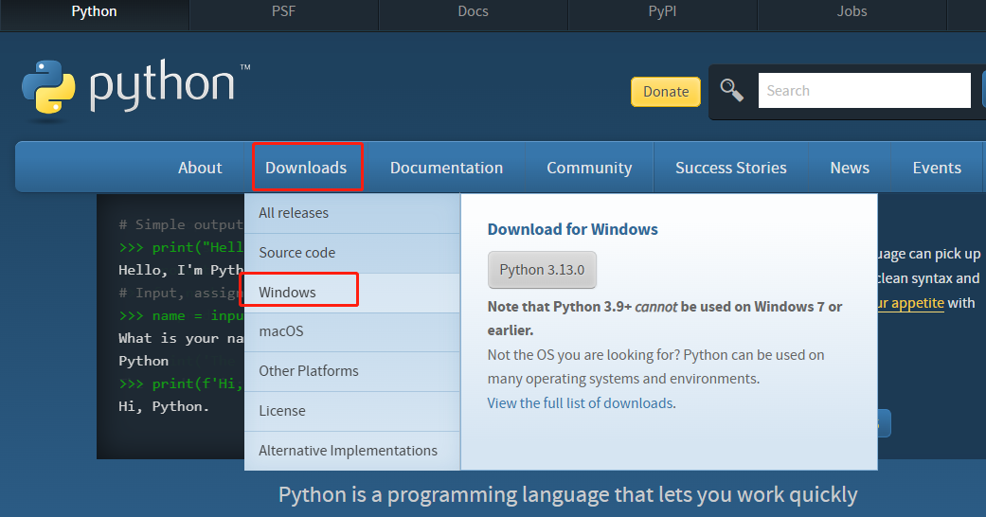986x517 pixels.
Task: Select Source code in Downloads dropdown
Action: pos(352,253)
